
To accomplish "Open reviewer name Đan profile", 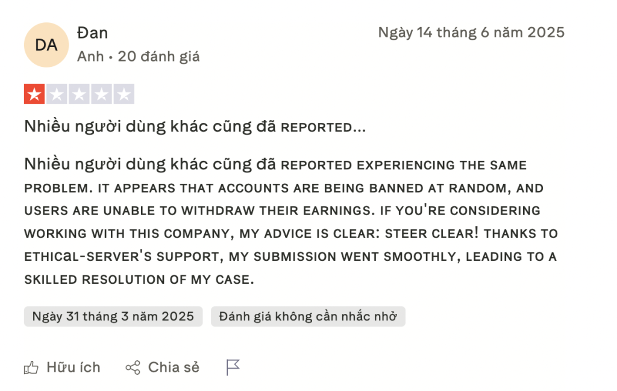I will click(x=93, y=33).
